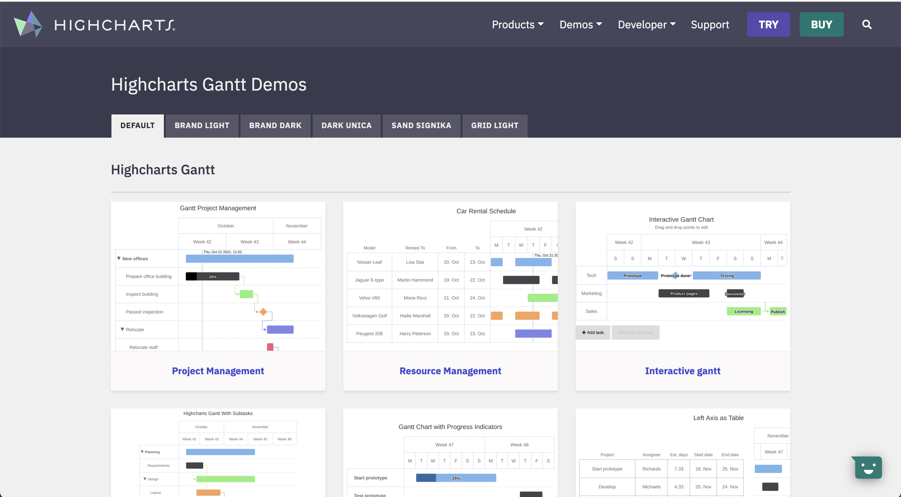Collapse the Planning subtask group
This screenshot has width=901, height=497.
point(142,451)
